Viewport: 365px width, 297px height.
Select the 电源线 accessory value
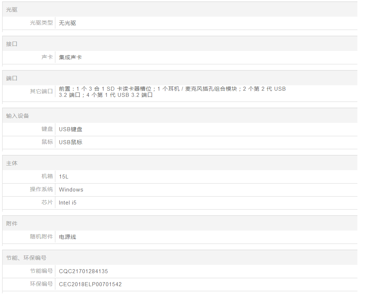point(67,237)
